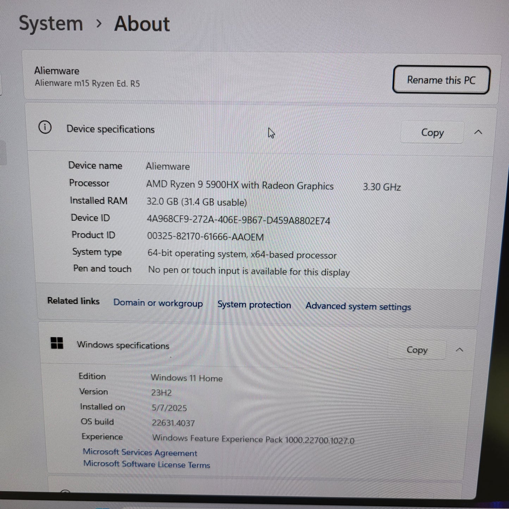The image size is (509, 509).
Task: Select OS build value 22631.4037
Action: click(173, 423)
